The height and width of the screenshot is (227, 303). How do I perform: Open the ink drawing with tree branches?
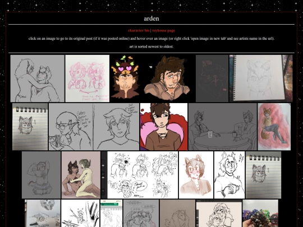(80, 214)
